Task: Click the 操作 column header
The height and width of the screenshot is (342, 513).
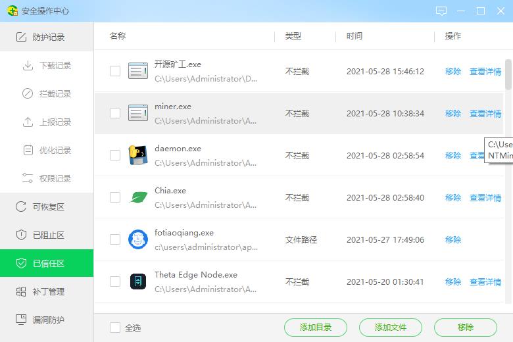Action: [x=453, y=36]
